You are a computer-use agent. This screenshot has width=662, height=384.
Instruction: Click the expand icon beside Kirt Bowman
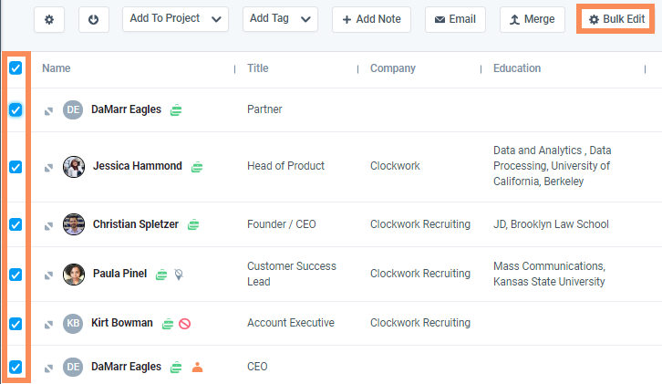(x=49, y=324)
